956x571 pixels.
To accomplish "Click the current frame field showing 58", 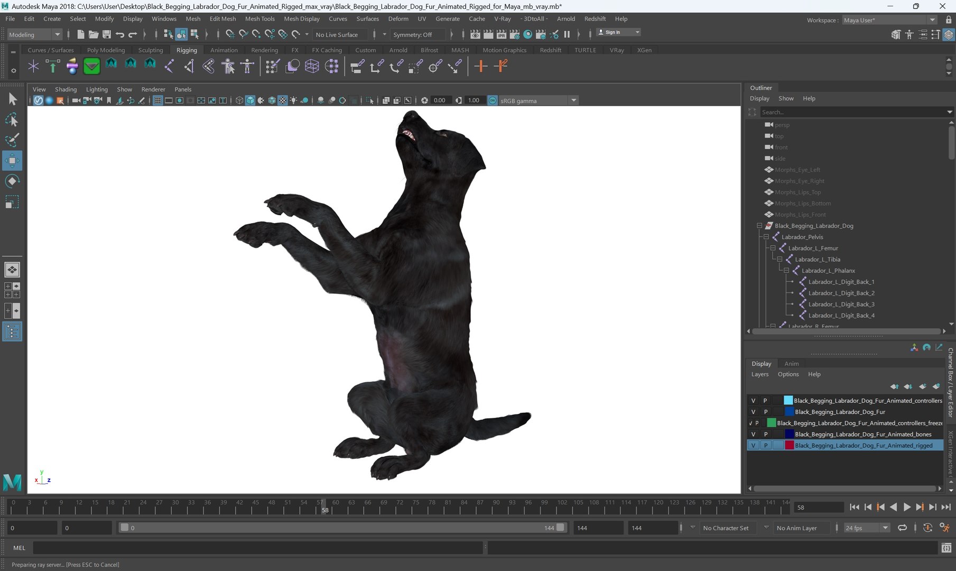I will pos(819,508).
